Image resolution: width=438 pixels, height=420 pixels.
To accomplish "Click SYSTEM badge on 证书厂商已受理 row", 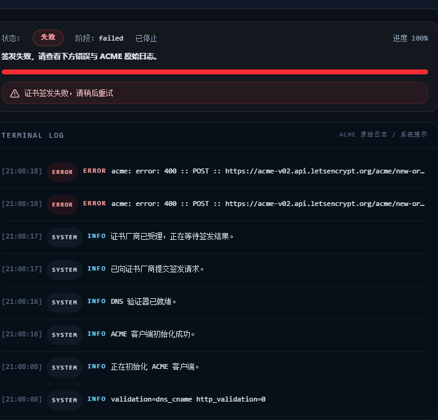I will (65, 237).
